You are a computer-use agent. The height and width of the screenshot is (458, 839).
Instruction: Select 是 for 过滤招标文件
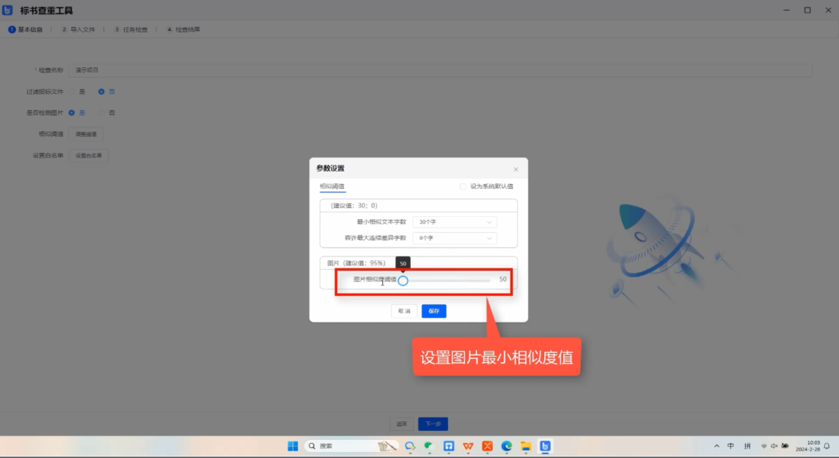point(72,92)
